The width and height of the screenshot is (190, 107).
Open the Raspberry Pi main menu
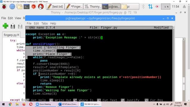click(4, 7)
